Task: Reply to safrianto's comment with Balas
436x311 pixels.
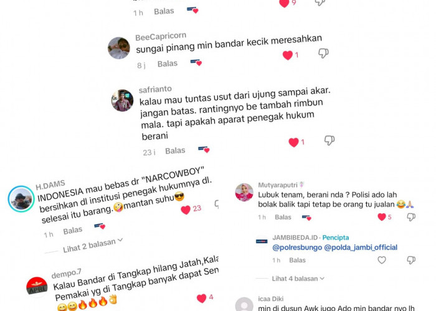Action: pos(175,151)
